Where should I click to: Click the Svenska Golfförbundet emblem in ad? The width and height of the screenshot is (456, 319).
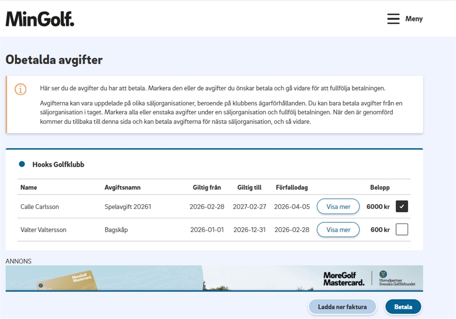pyautogui.click(x=383, y=274)
